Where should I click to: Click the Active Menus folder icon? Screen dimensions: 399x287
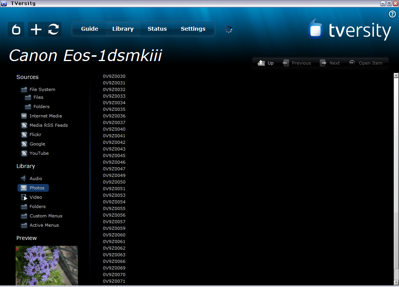click(24, 225)
